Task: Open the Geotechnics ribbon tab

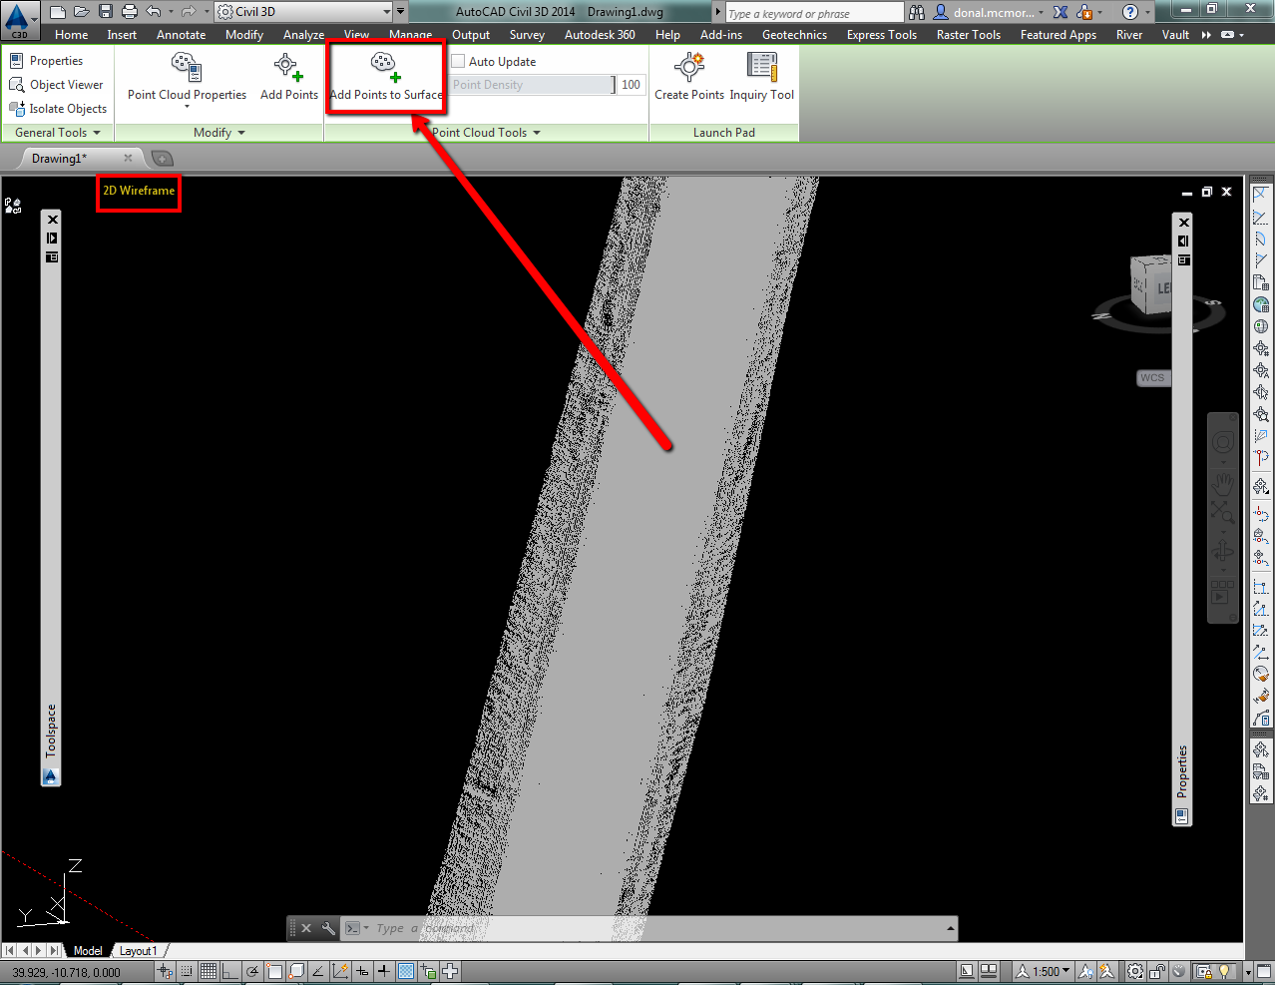Action: click(x=794, y=35)
